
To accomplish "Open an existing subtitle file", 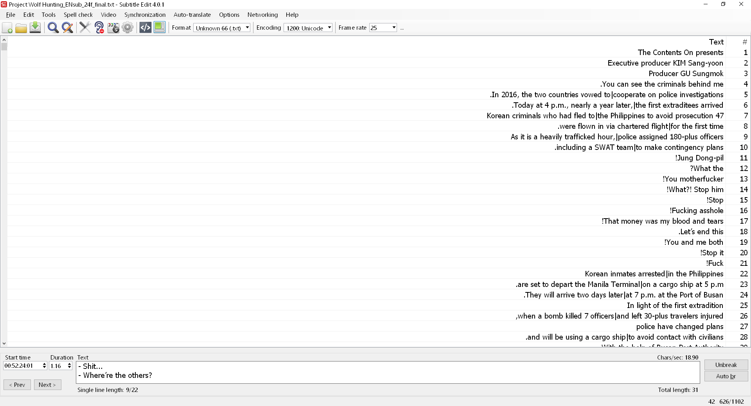I will [21, 28].
